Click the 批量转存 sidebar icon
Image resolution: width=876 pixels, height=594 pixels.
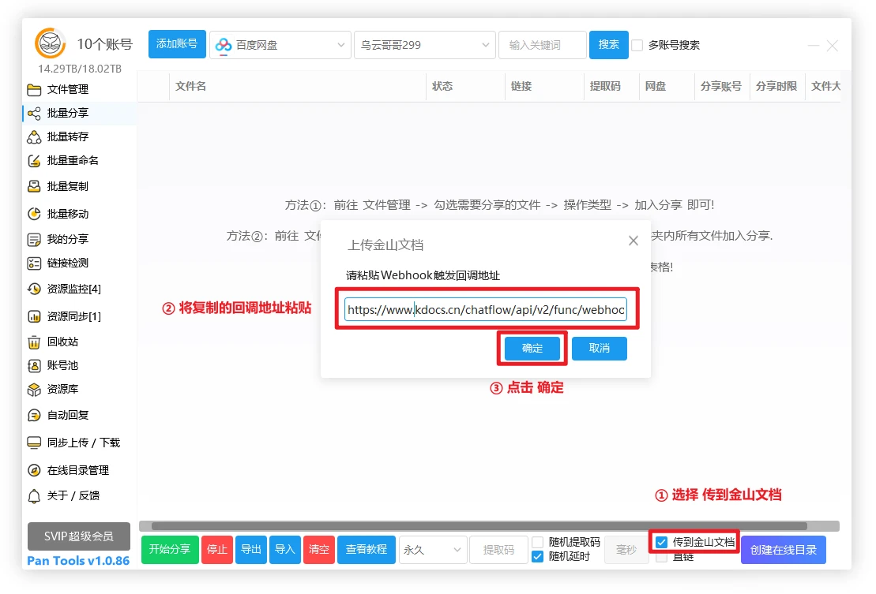coord(34,137)
